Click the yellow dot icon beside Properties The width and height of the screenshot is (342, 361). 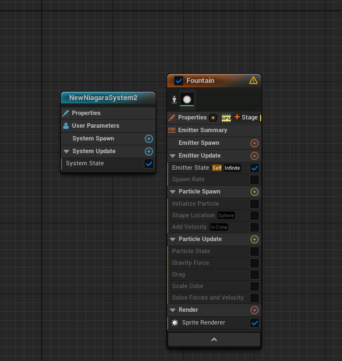213,118
